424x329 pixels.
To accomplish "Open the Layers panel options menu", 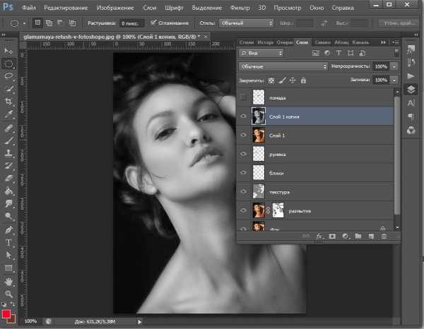I will point(395,42).
